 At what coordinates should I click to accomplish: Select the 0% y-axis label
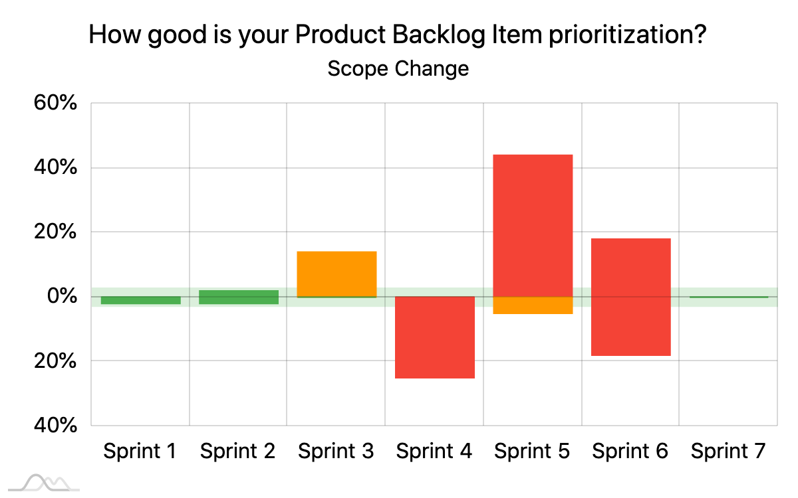pyautogui.click(x=63, y=296)
